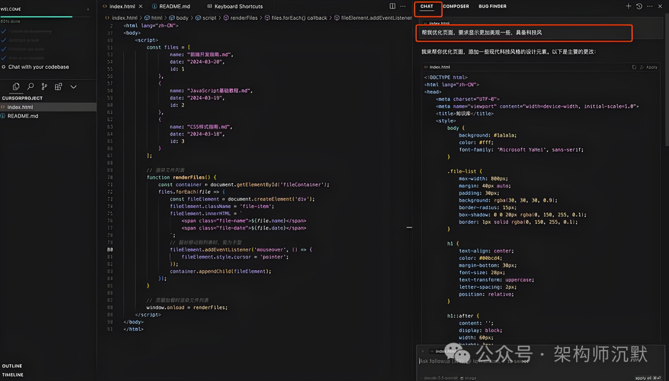The height and width of the screenshot is (381, 669).
Task: Open the Explorer files icon in sidebar
Action: point(16,87)
